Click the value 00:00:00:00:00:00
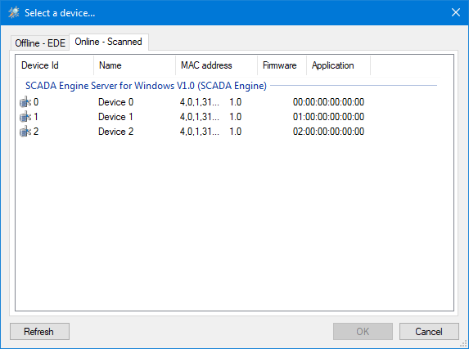The height and width of the screenshot is (349, 469). (x=328, y=102)
